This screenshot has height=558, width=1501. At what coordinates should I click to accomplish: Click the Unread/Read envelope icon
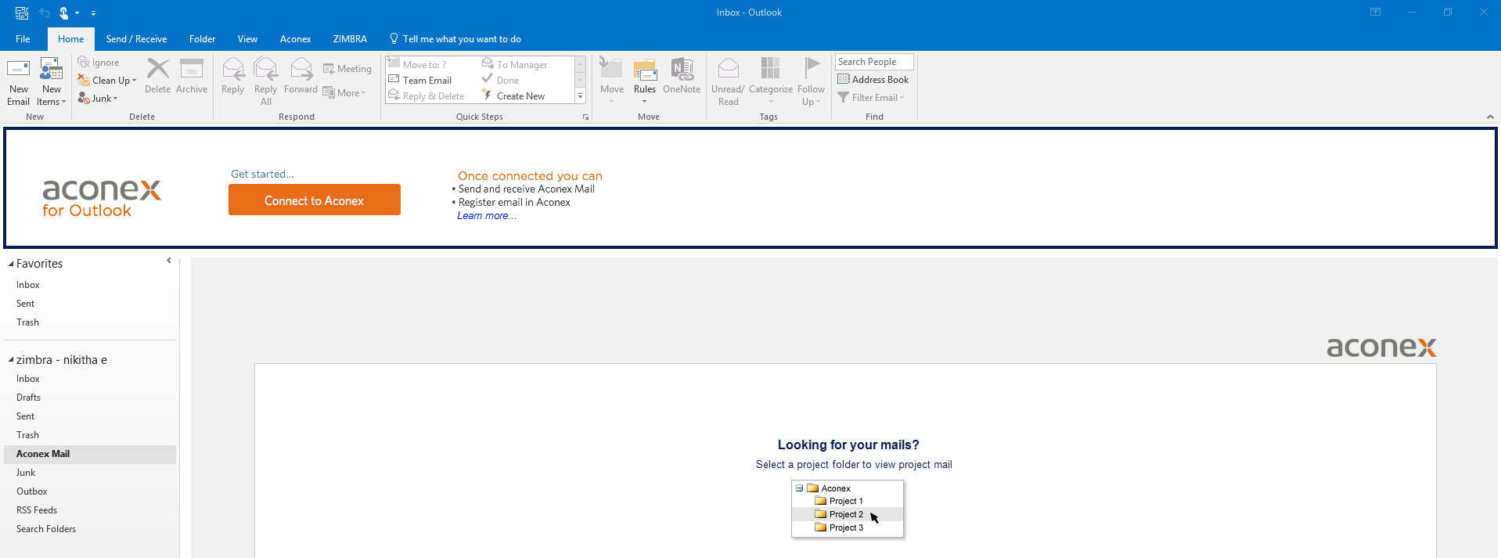click(729, 69)
